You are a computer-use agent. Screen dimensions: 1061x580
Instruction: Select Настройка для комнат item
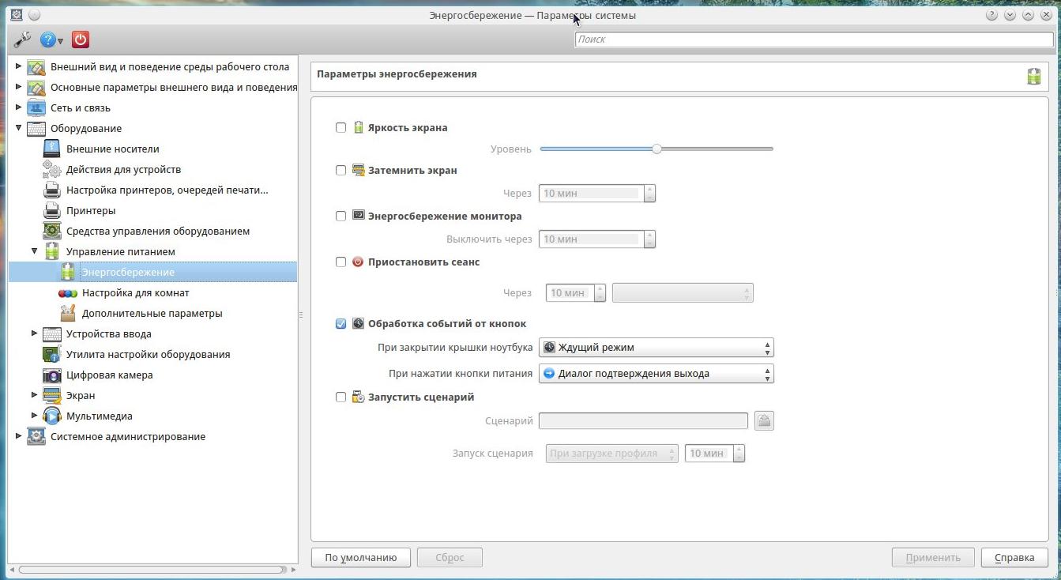coord(135,293)
